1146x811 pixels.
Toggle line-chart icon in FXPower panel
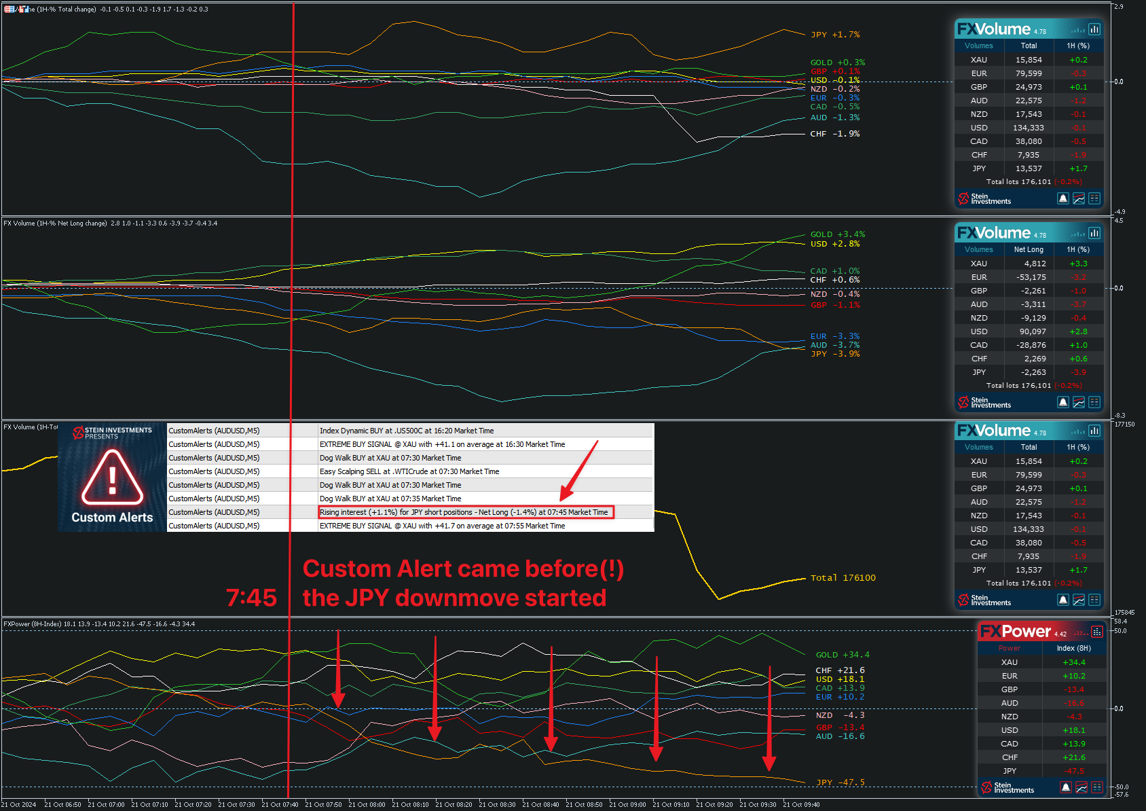[x=1082, y=787]
